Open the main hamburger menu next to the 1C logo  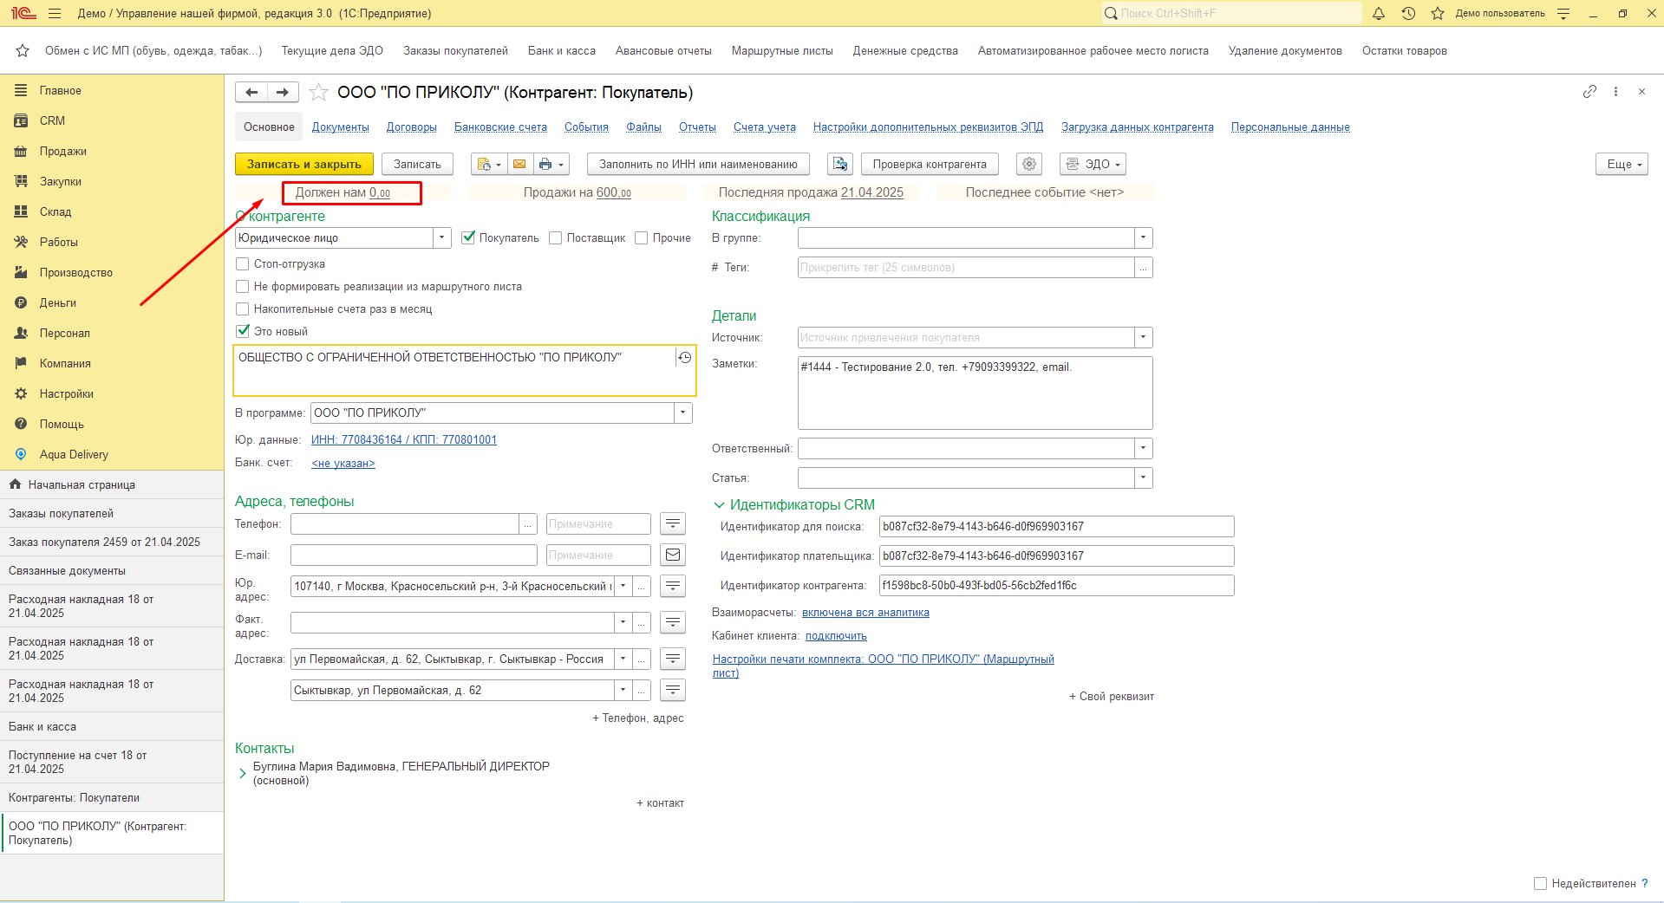pyautogui.click(x=55, y=13)
